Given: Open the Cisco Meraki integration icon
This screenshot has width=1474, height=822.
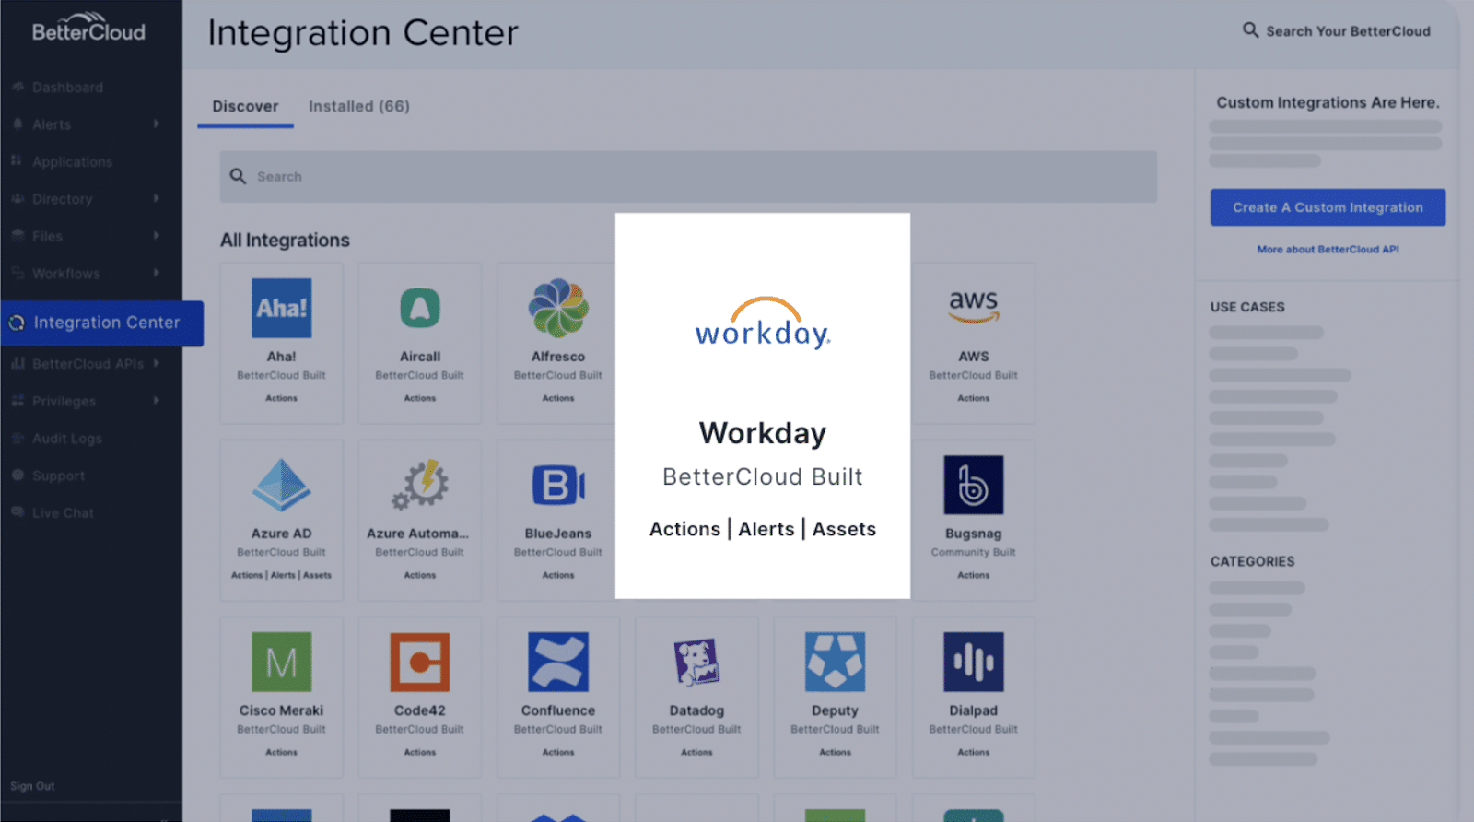Looking at the screenshot, I should click(281, 662).
